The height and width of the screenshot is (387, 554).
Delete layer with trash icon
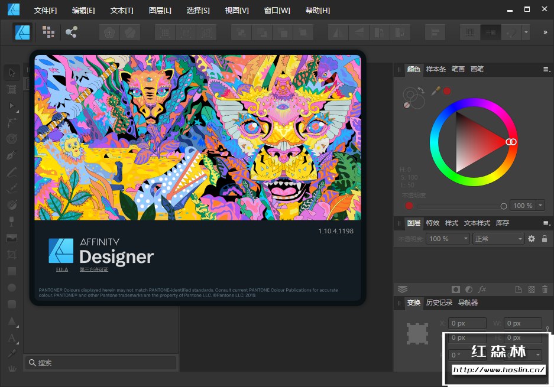click(x=545, y=290)
